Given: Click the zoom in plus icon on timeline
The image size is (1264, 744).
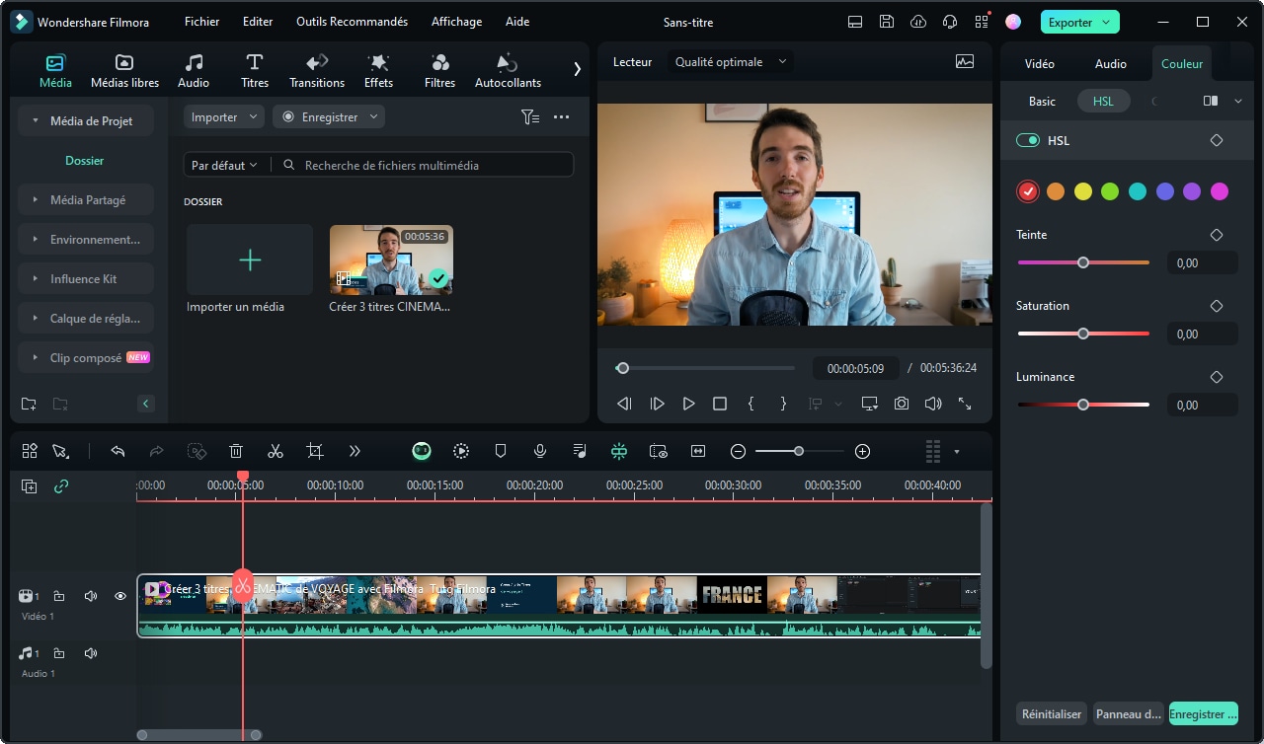Looking at the screenshot, I should click(862, 451).
